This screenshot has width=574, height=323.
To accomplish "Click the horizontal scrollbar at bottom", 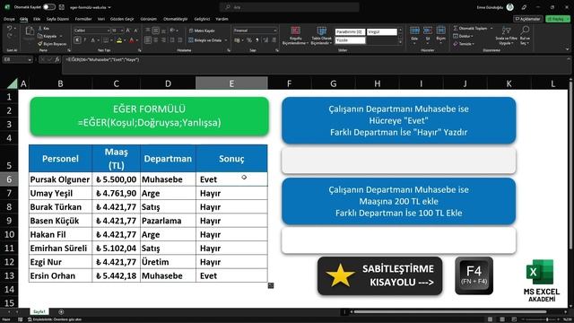I will (x=450, y=311).
